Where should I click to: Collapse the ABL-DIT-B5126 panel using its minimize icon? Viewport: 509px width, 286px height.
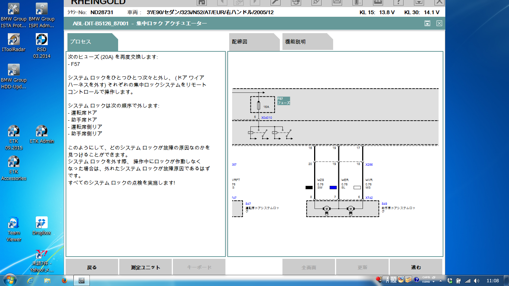[x=427, y=23]
